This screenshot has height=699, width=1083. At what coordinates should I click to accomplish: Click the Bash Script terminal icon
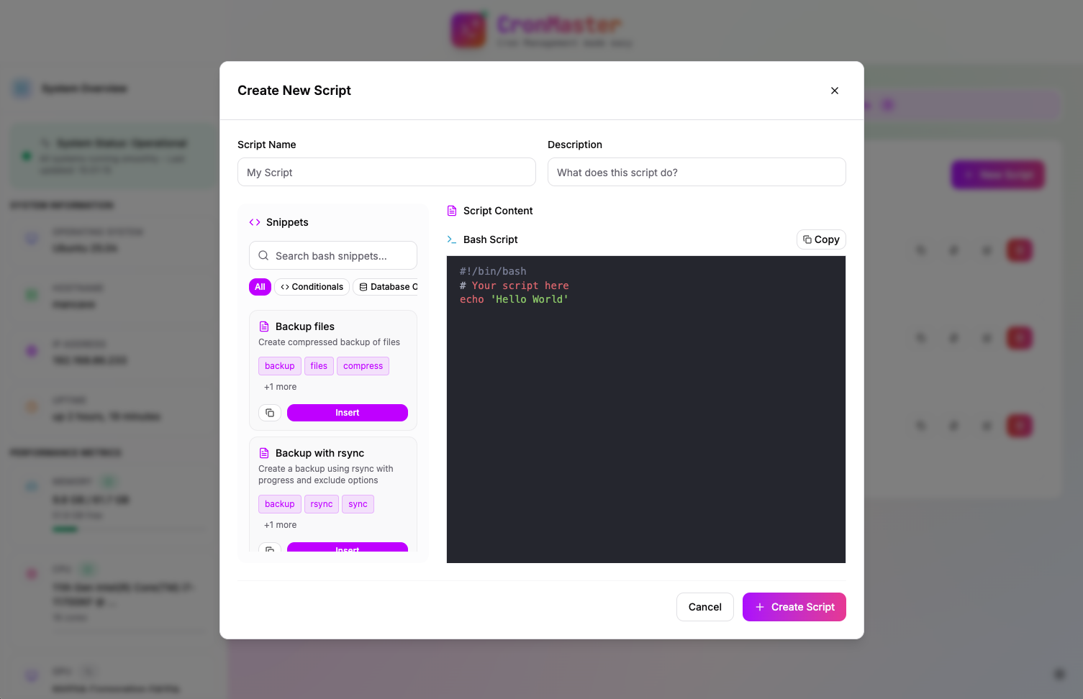452,239
